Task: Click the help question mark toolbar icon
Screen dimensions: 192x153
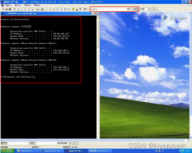Action: (x=80, y=9)
